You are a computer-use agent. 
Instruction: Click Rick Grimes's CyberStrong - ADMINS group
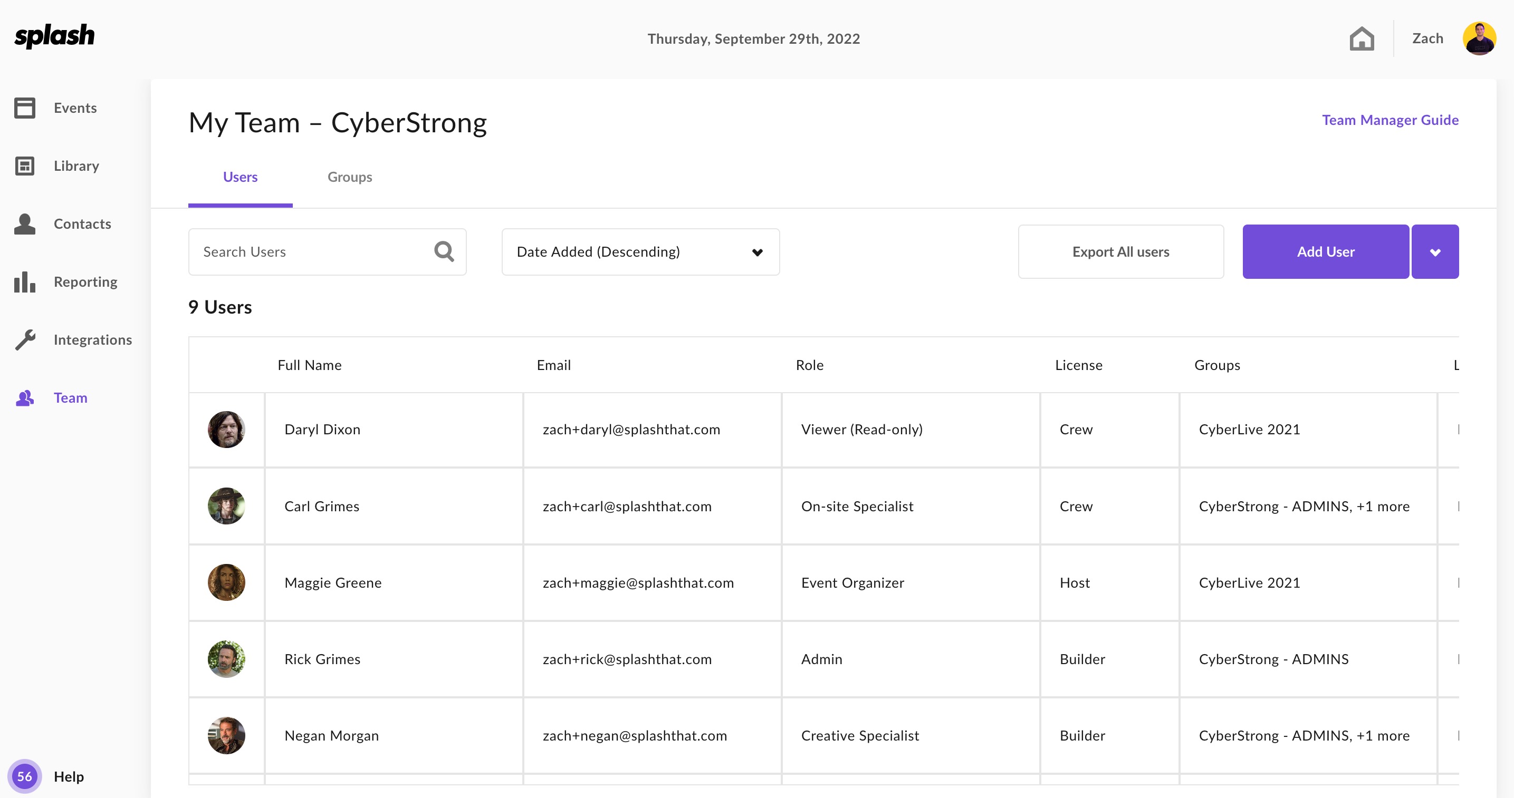click(x=1273, y=659)
